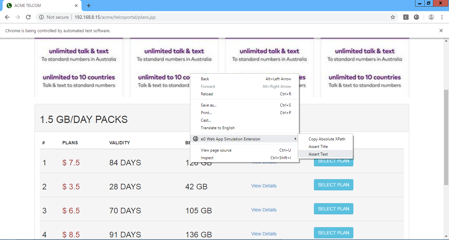Screen dimensions: 449x240
Task: Click the 84 DAYS validity cell
Action: pos(125,163)
